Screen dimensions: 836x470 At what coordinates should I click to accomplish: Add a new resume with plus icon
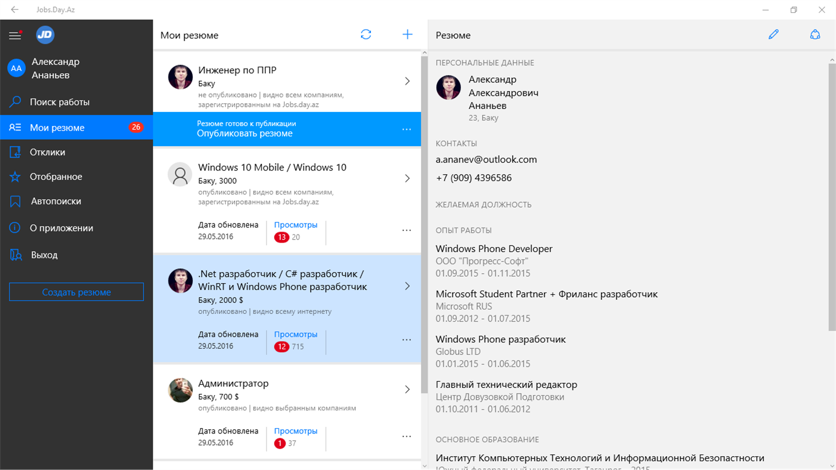pyautogui.click(x=408, y=35)
